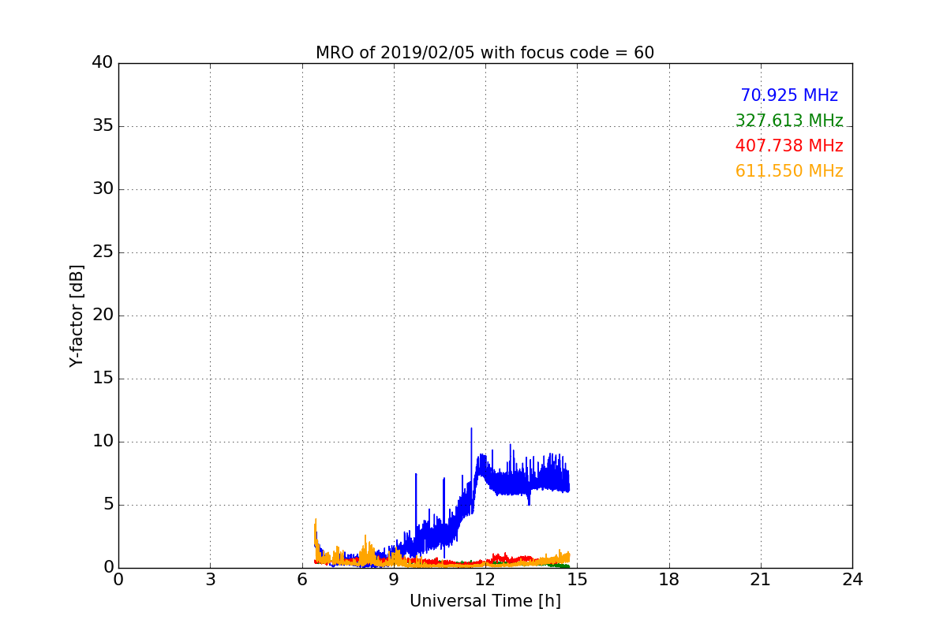Click the x-axis tick label '24'
The image size is (947, 631).
tap(852, 580)
